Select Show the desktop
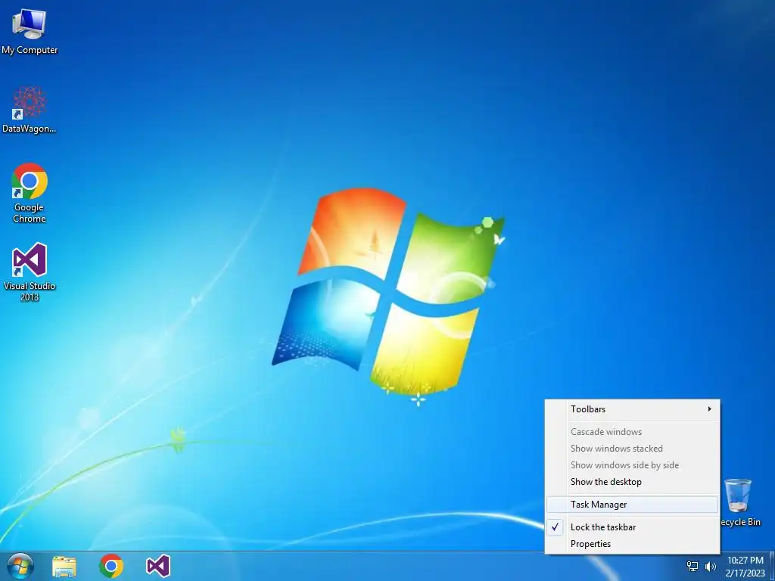Viewport: 775px width, 581px height. 632,482
